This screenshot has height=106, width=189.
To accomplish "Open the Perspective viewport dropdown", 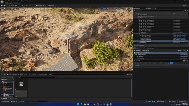I will (7, 9).
